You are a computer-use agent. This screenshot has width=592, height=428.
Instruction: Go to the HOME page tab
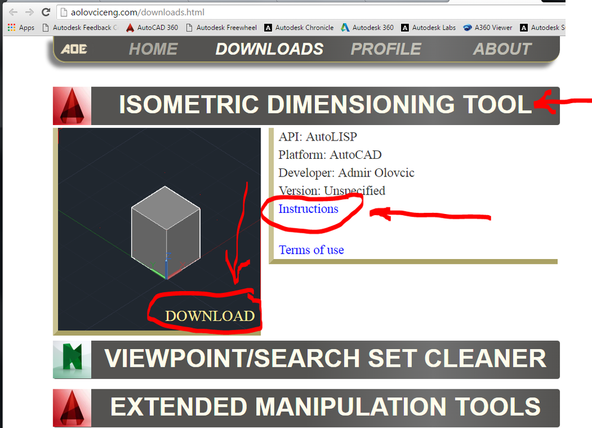point(153,49)
